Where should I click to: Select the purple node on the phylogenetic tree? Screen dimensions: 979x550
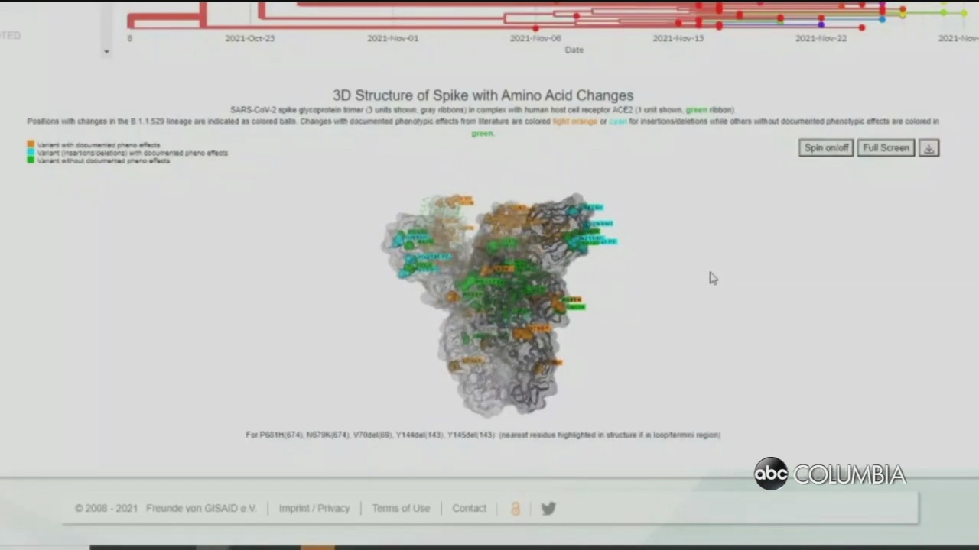click(x=821, y=25)
